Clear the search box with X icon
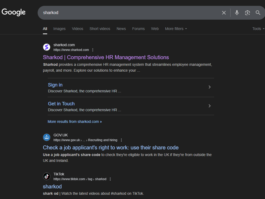Screen dimensions: 265x199 point(224,13)
